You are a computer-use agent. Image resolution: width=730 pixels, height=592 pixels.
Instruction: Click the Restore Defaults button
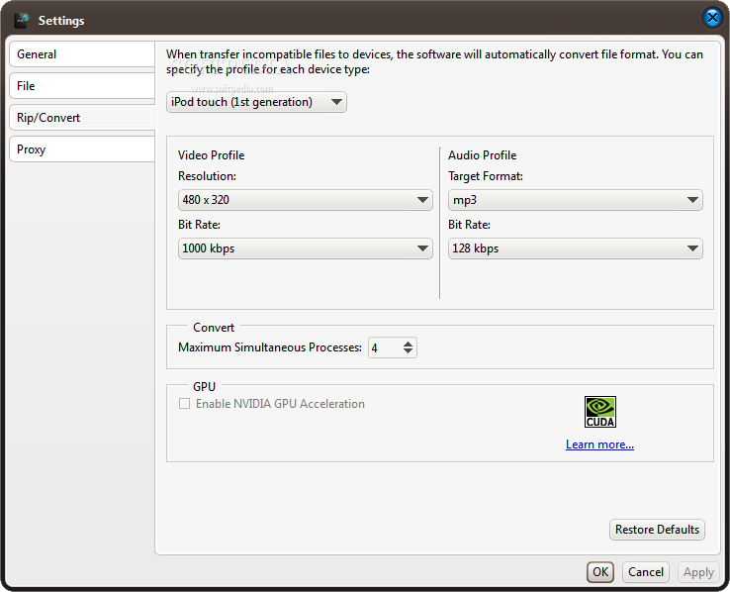[657, 530]
